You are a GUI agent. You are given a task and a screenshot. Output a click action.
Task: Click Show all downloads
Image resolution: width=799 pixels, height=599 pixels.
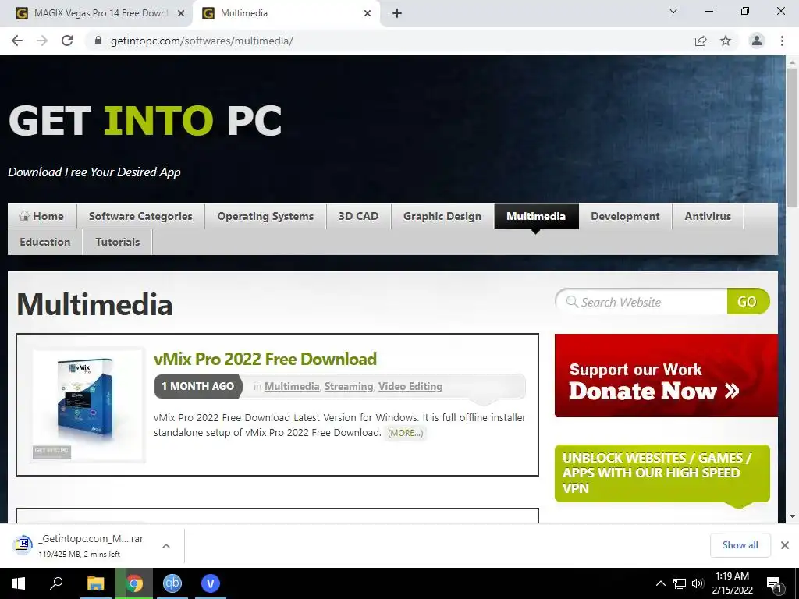pos(740,545)
